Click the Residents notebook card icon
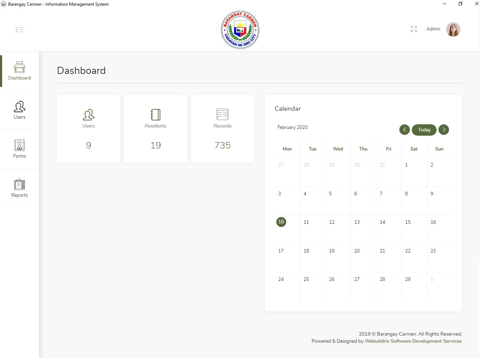Viewport: 480px width, 358px height. coord(155,115)
